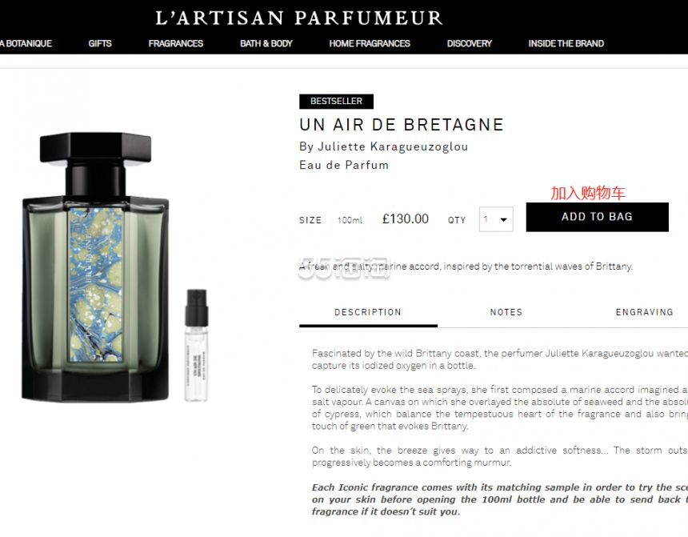Click the Bestseller badge
This screenshot has height=537, width=688.
(x=336, y=101)
